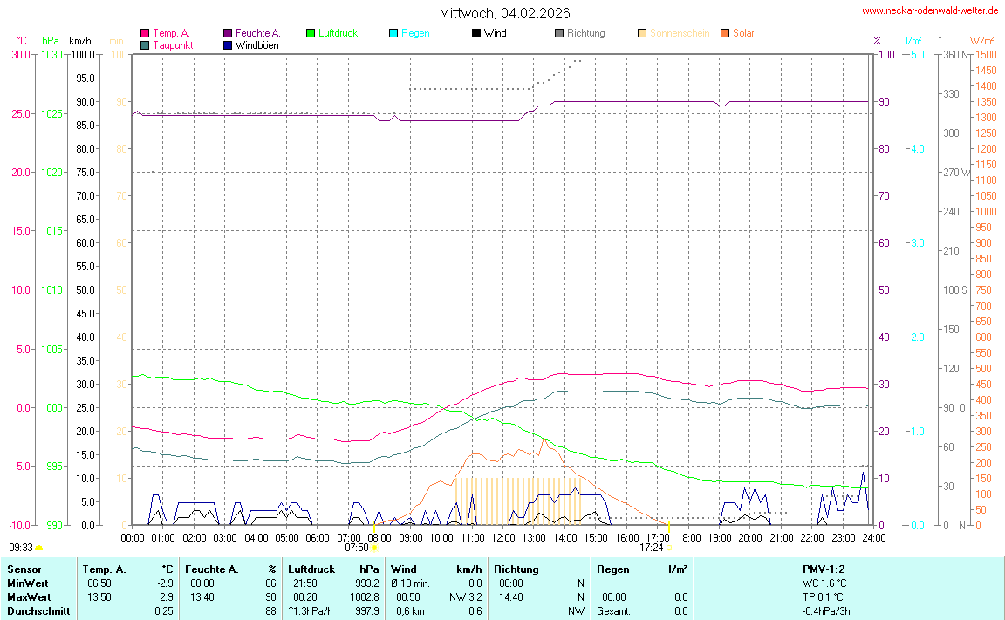This screenshot has width=1005, height=620.
Task: Select the Luftdruck column header in table
Action: coord(311,569)
